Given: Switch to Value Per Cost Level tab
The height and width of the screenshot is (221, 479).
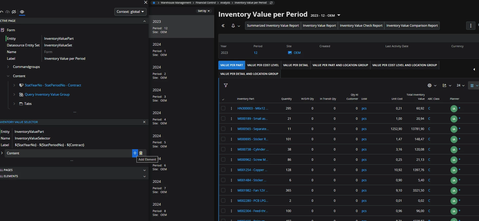Looking at the screenshot, I should tap(263, 65).
